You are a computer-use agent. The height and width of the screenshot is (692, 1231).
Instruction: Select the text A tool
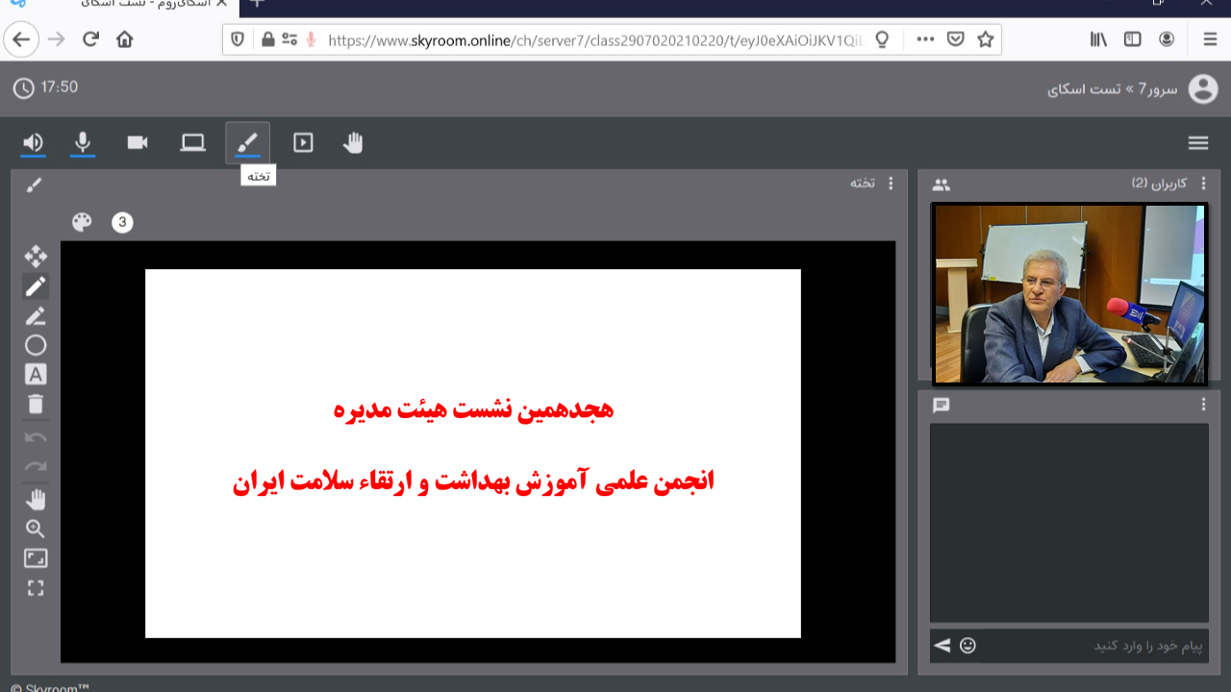click(x=36, y=375)
